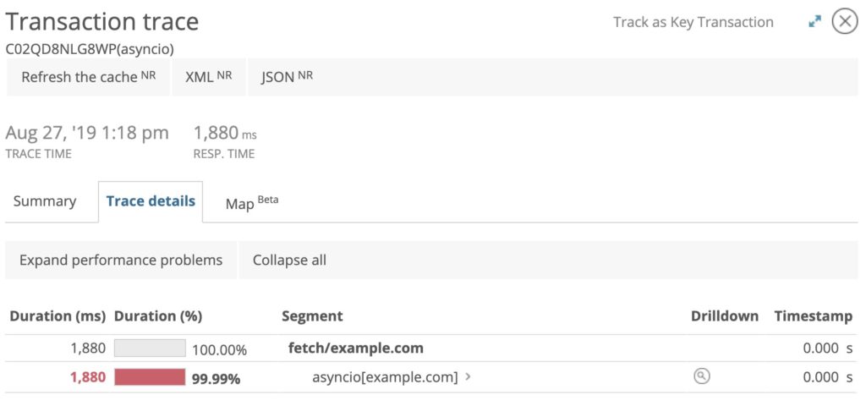Viewport: 866px width, 406px height.
Task: Select the asyncio[example.com] segment name
Action: pyautogui.click(x=385, y=378)
